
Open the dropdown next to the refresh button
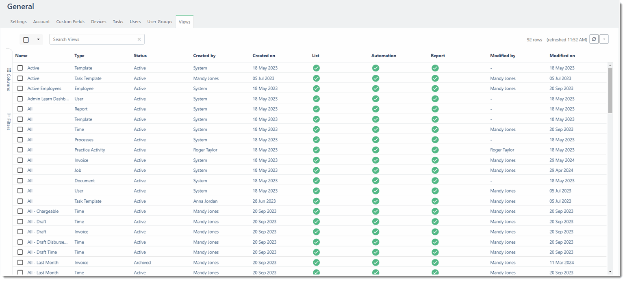click(x=604, y=39)
